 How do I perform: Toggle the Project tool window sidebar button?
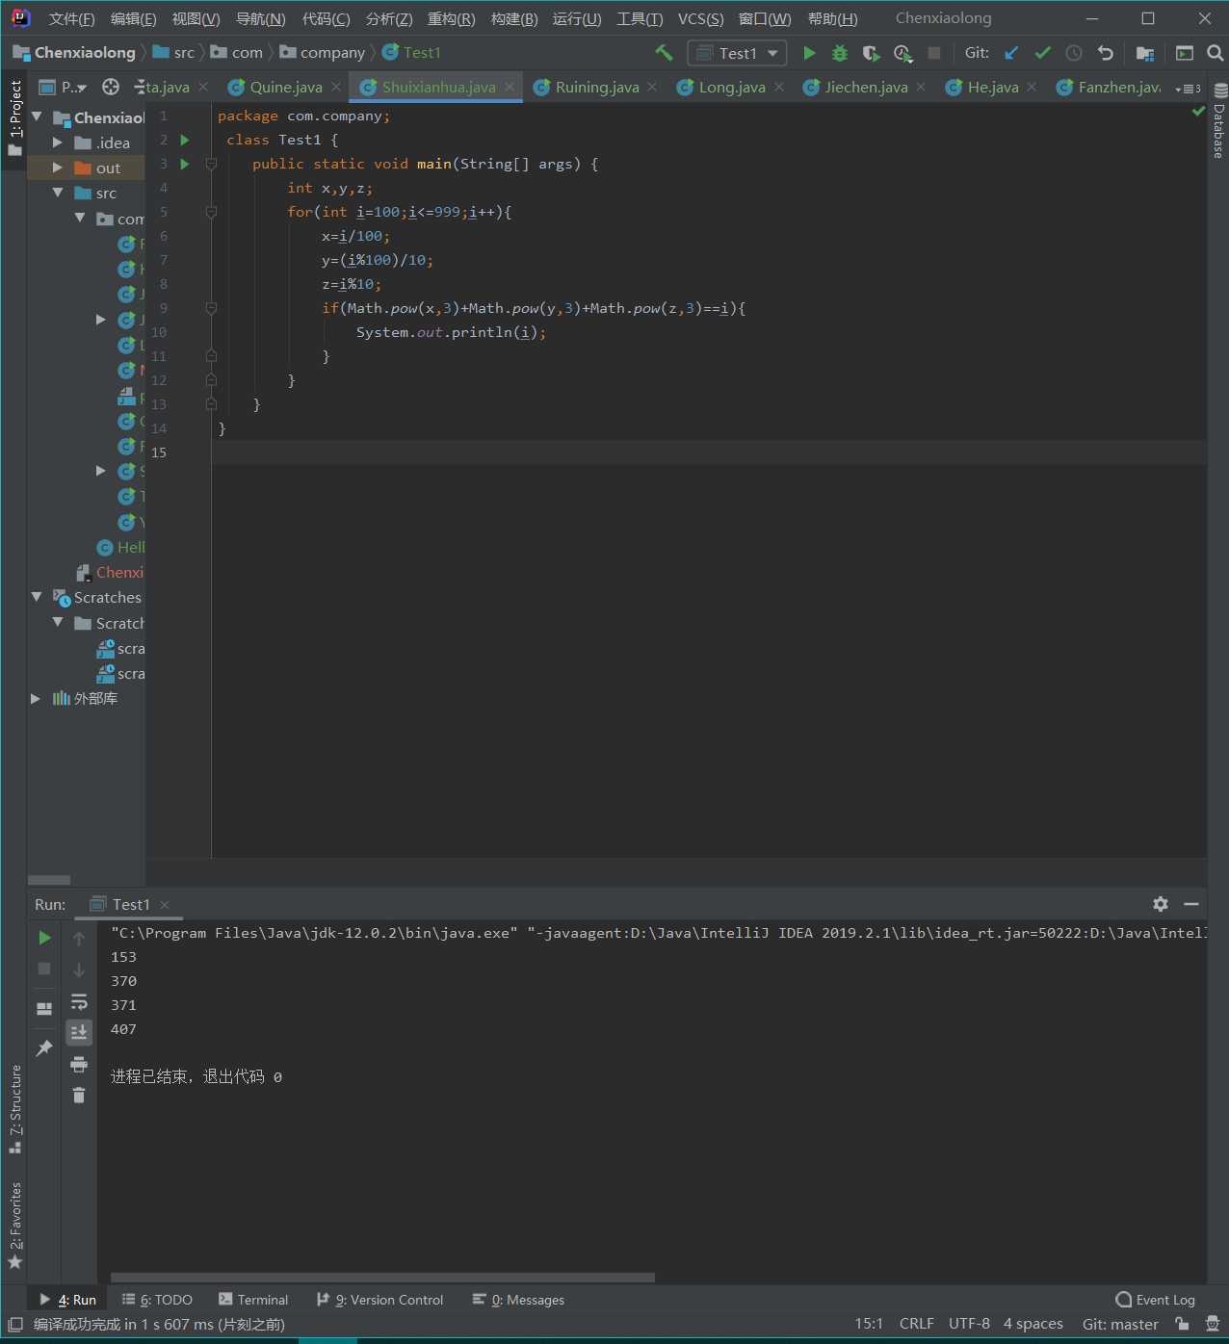[x=14, y=117]
